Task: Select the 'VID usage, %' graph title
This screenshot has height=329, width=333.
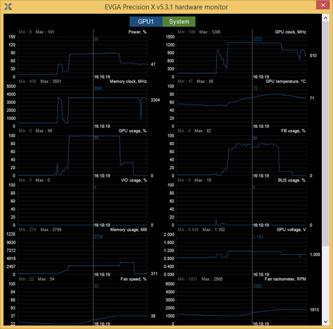Action: [134, 180]
